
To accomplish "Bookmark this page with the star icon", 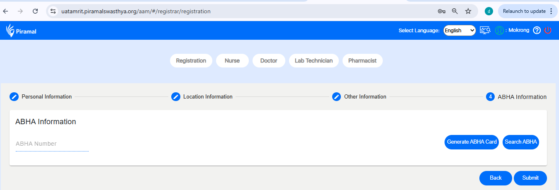I will pos(468,11).
